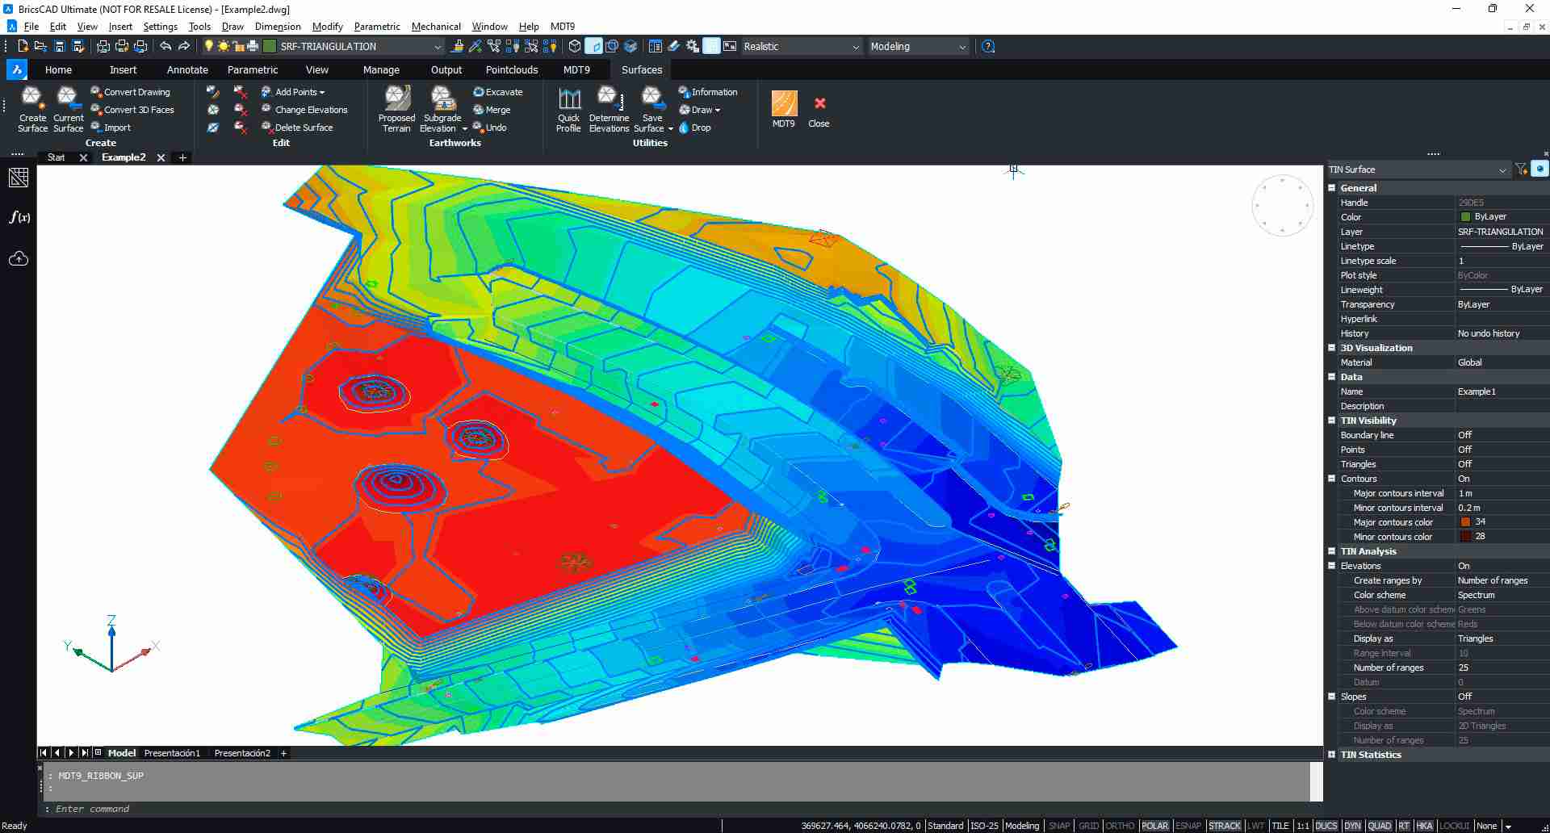Open the Quick Profile tool
The image size is (1550, 833).
[x=568, y=109]
